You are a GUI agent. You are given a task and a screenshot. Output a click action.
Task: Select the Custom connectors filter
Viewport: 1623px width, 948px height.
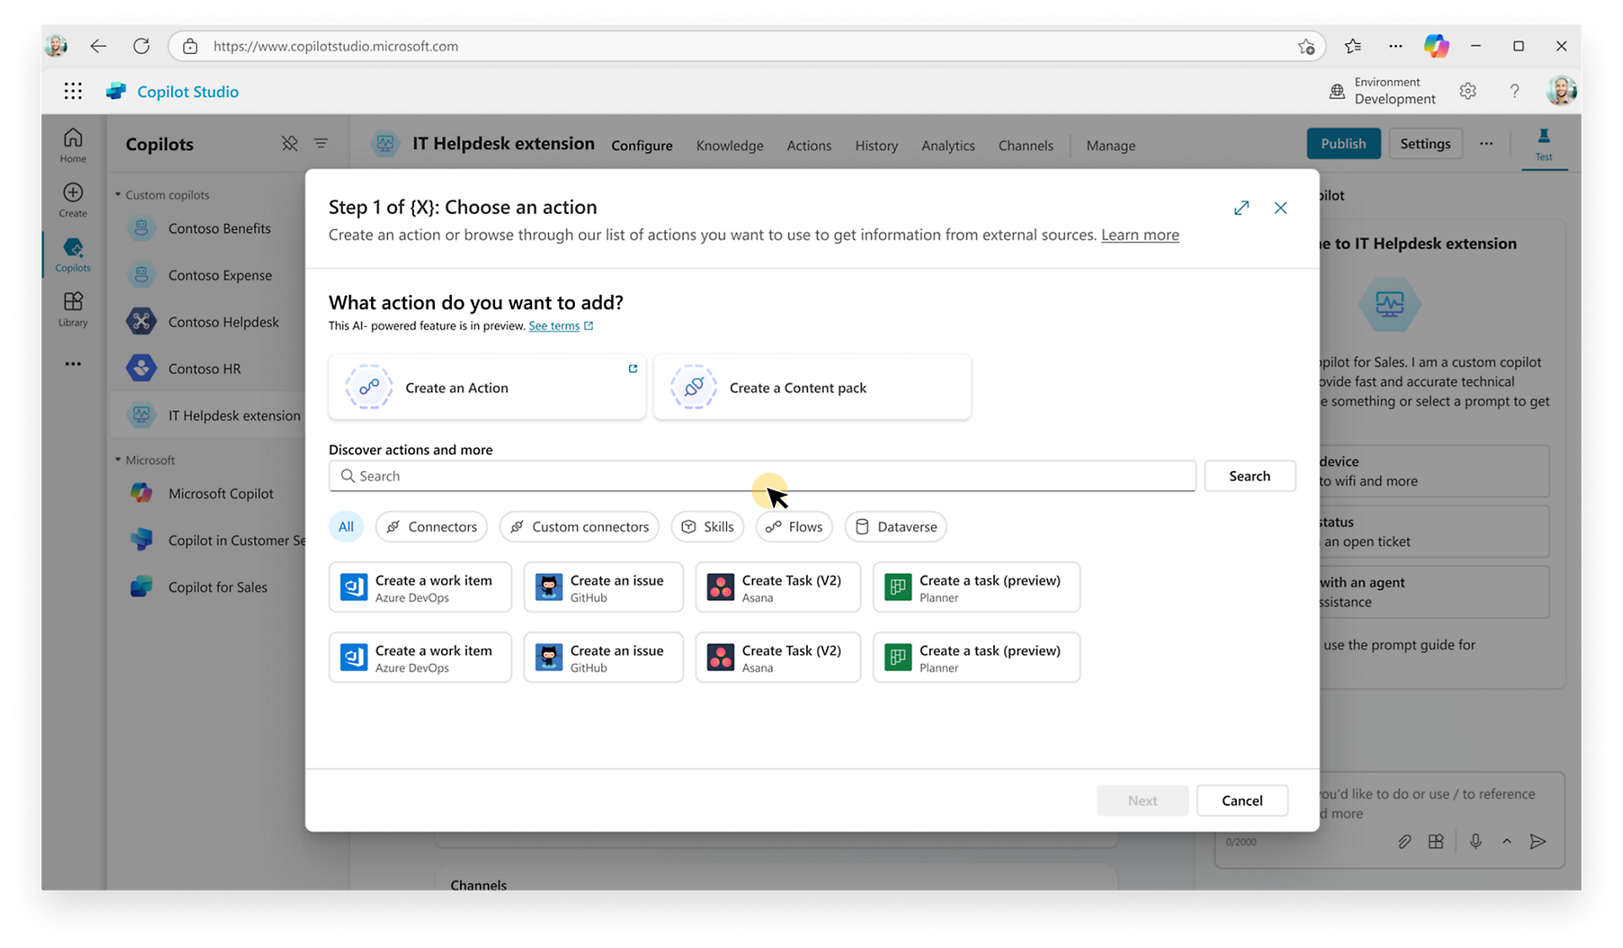pos(579,526)
